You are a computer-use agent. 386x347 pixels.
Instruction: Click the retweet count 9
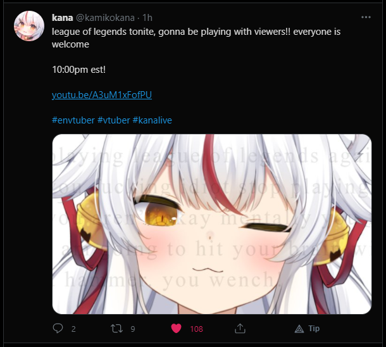click(x=133, y=329)
